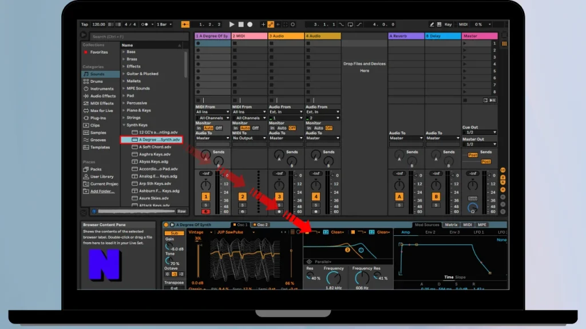This screenshot has width=586, height=329.
Task: Toggle the orange Follow button
Action: coord(185,24)
